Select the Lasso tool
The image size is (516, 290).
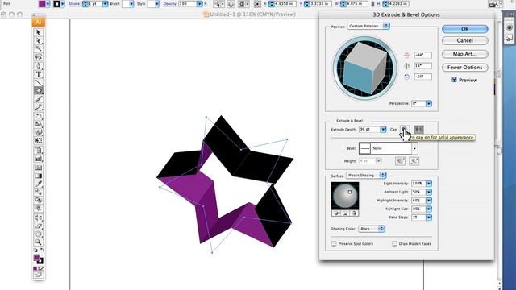point(38,57)
